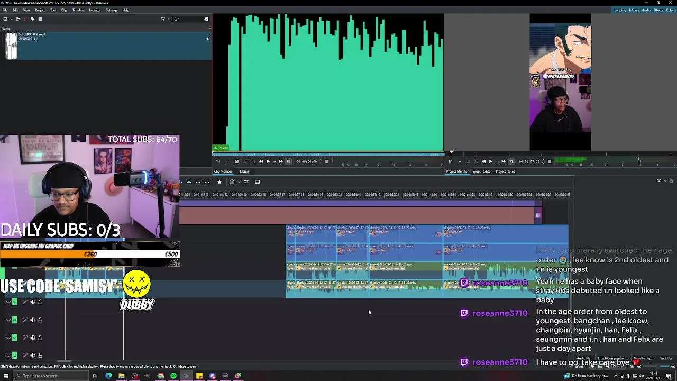Clear the bin search text

[x=206, y=19]
